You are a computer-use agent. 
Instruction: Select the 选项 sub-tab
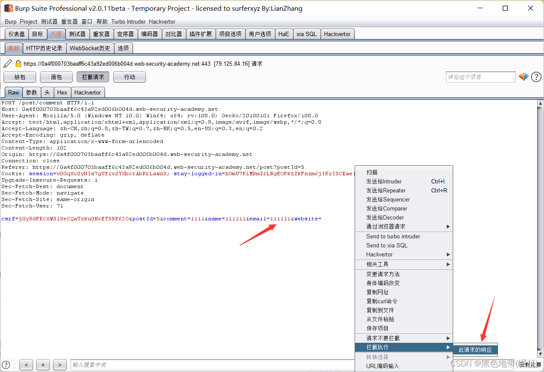pyautogui.click(x=123, y=48)
